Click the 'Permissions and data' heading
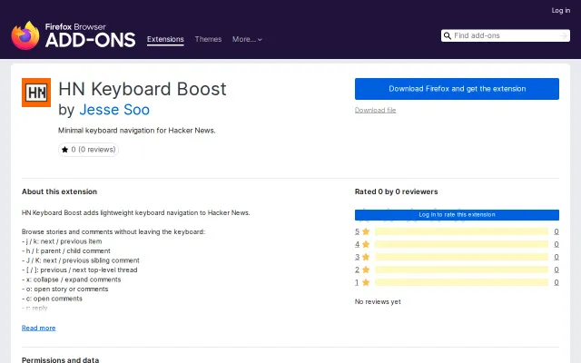Viewport: 581px width, 363px height. (x=61, y=359)
